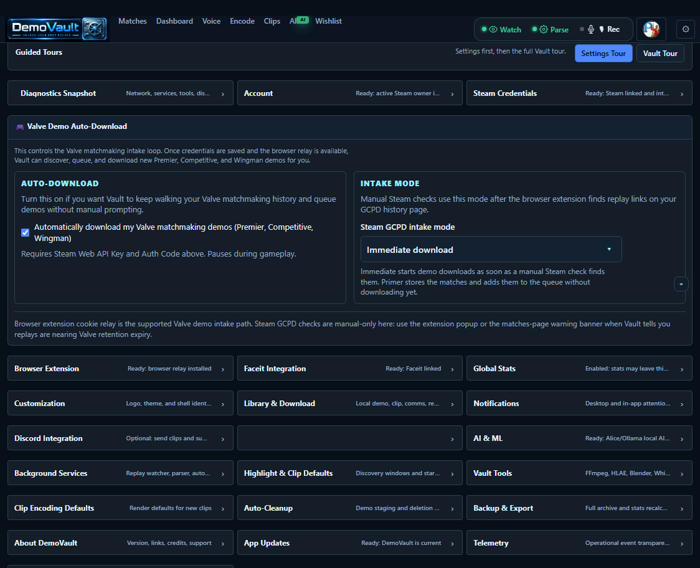The width and height of the screenshot is (700, 568).
Task: Open the Background Services section
Action: [120, 473]
